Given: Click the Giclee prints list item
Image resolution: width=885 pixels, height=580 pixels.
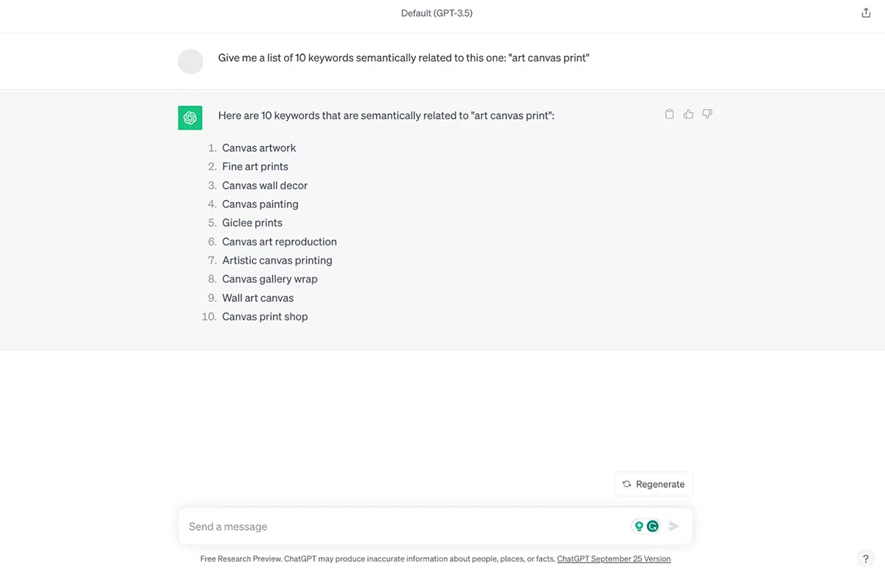Looking at the screenshot, I should 252,223.
